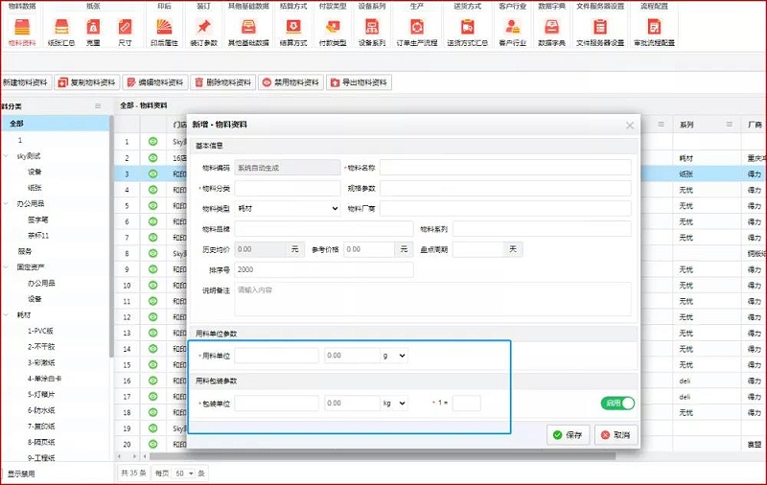The image size is (767, 485).
Task: Click the 导出物料资料 toolbar button
Action: tap(359, 82)
